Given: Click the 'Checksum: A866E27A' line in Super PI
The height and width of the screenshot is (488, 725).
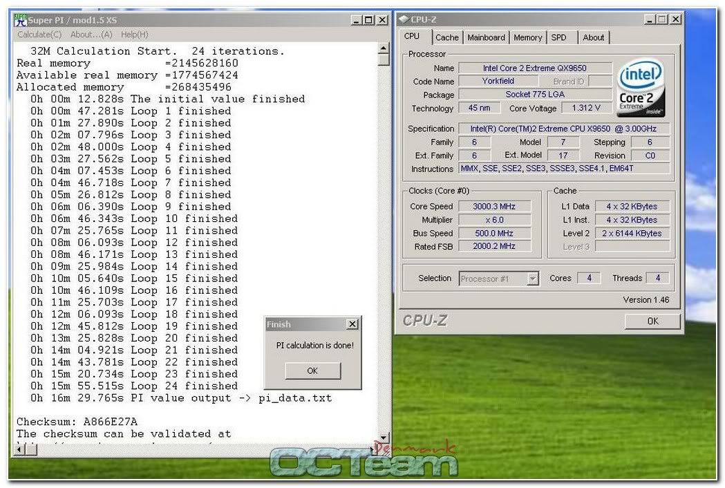Looking at the screenshot, I should pos(77,422).
